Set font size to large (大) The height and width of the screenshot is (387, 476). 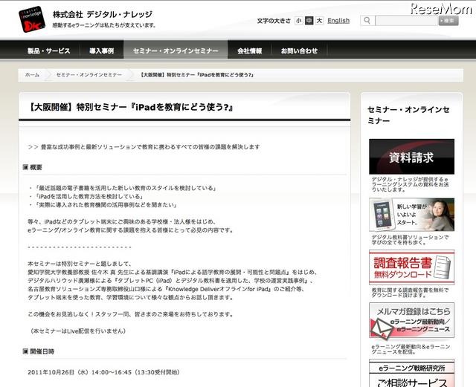tap(319, 21)
